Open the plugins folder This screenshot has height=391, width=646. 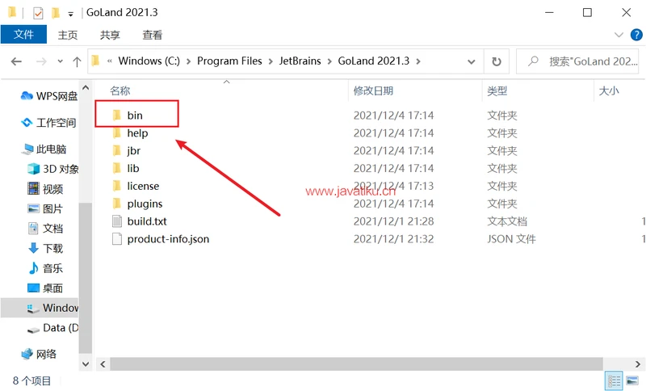144,204
